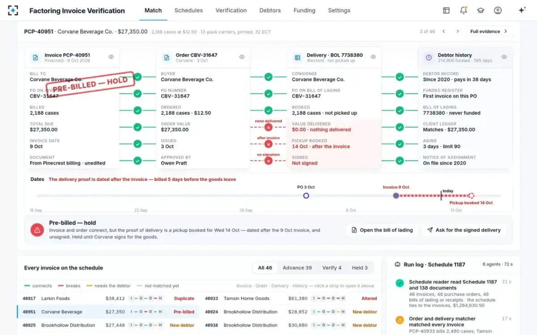Click the Invoice PCP-40951 document icon
537x335 pixels.
tap(35, 58)
